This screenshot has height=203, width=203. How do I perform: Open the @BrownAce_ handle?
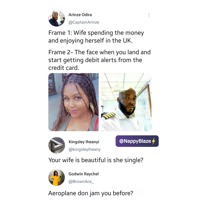[81, 182]
